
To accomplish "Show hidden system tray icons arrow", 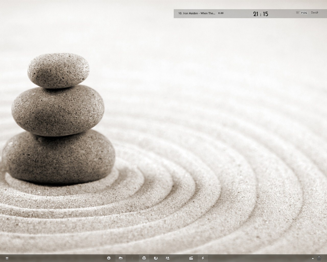I will pos(313,258).
